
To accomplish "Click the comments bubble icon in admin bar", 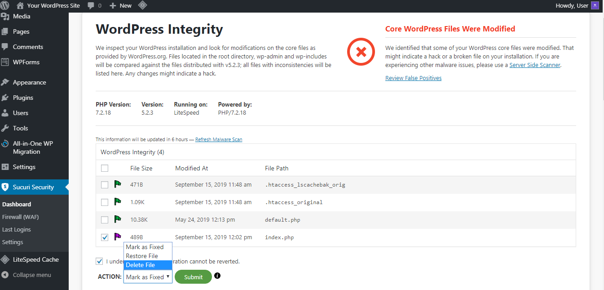I will point(92,6).
